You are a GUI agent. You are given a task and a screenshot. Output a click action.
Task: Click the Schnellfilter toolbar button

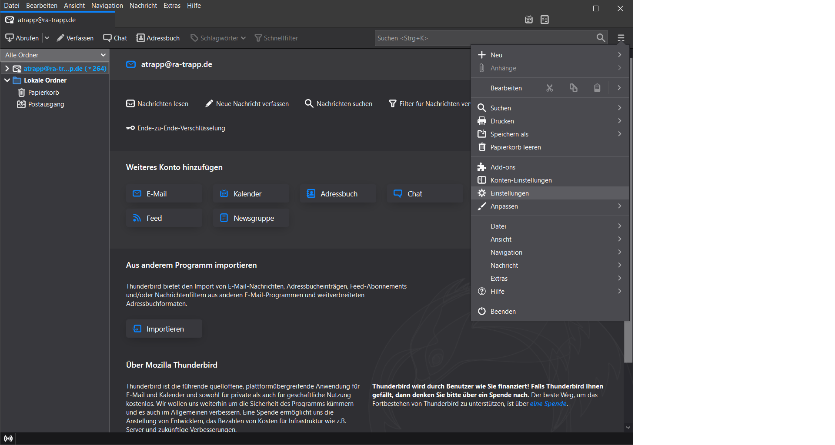tap(276, 38)
